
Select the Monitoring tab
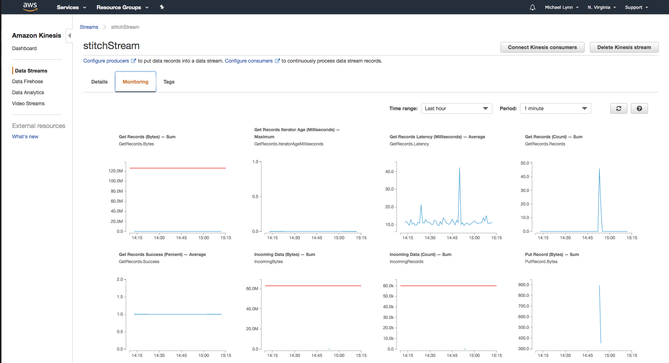135,82
